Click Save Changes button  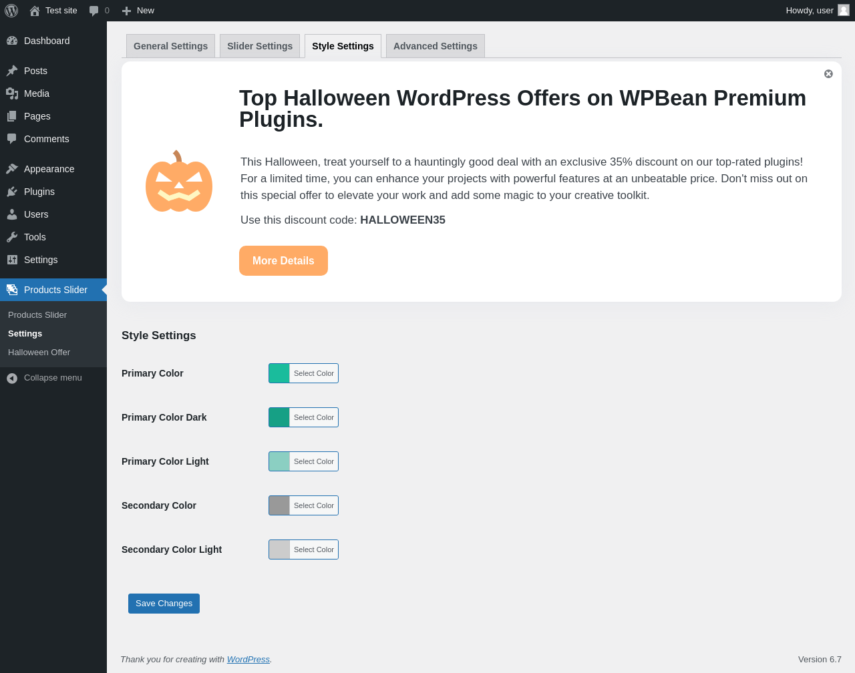[164, 604]
